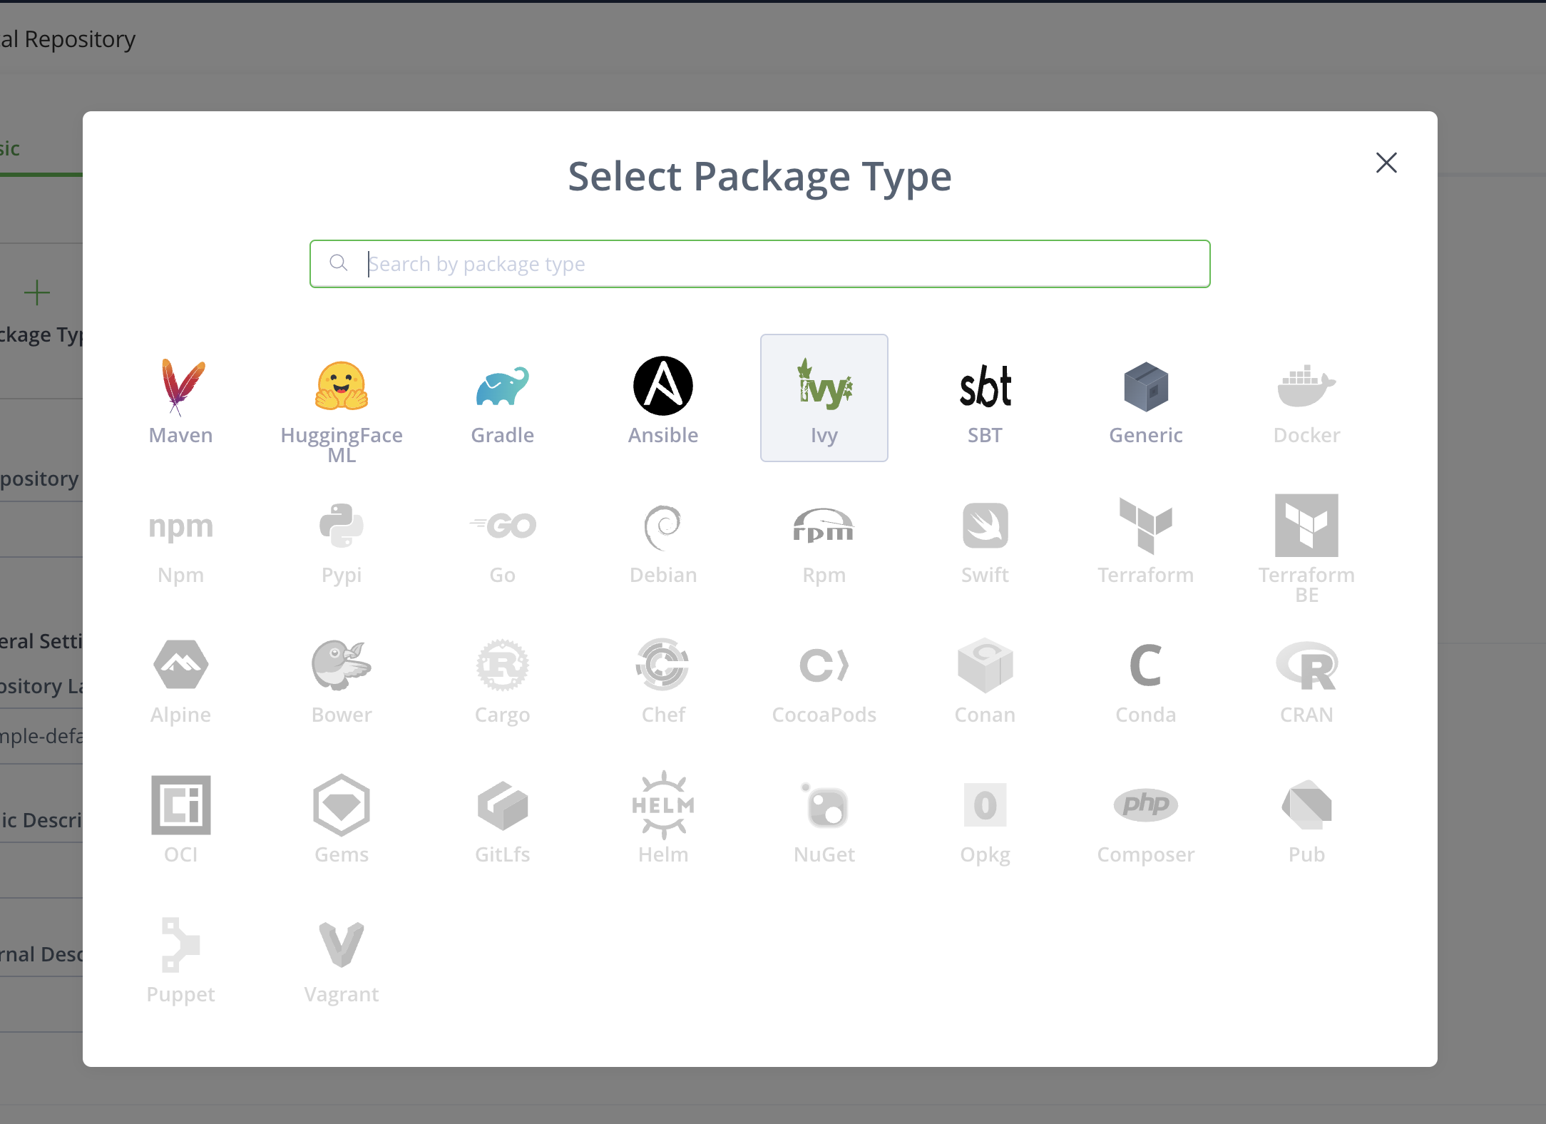Pick the Composer php icon

[x=1146, y=804]
